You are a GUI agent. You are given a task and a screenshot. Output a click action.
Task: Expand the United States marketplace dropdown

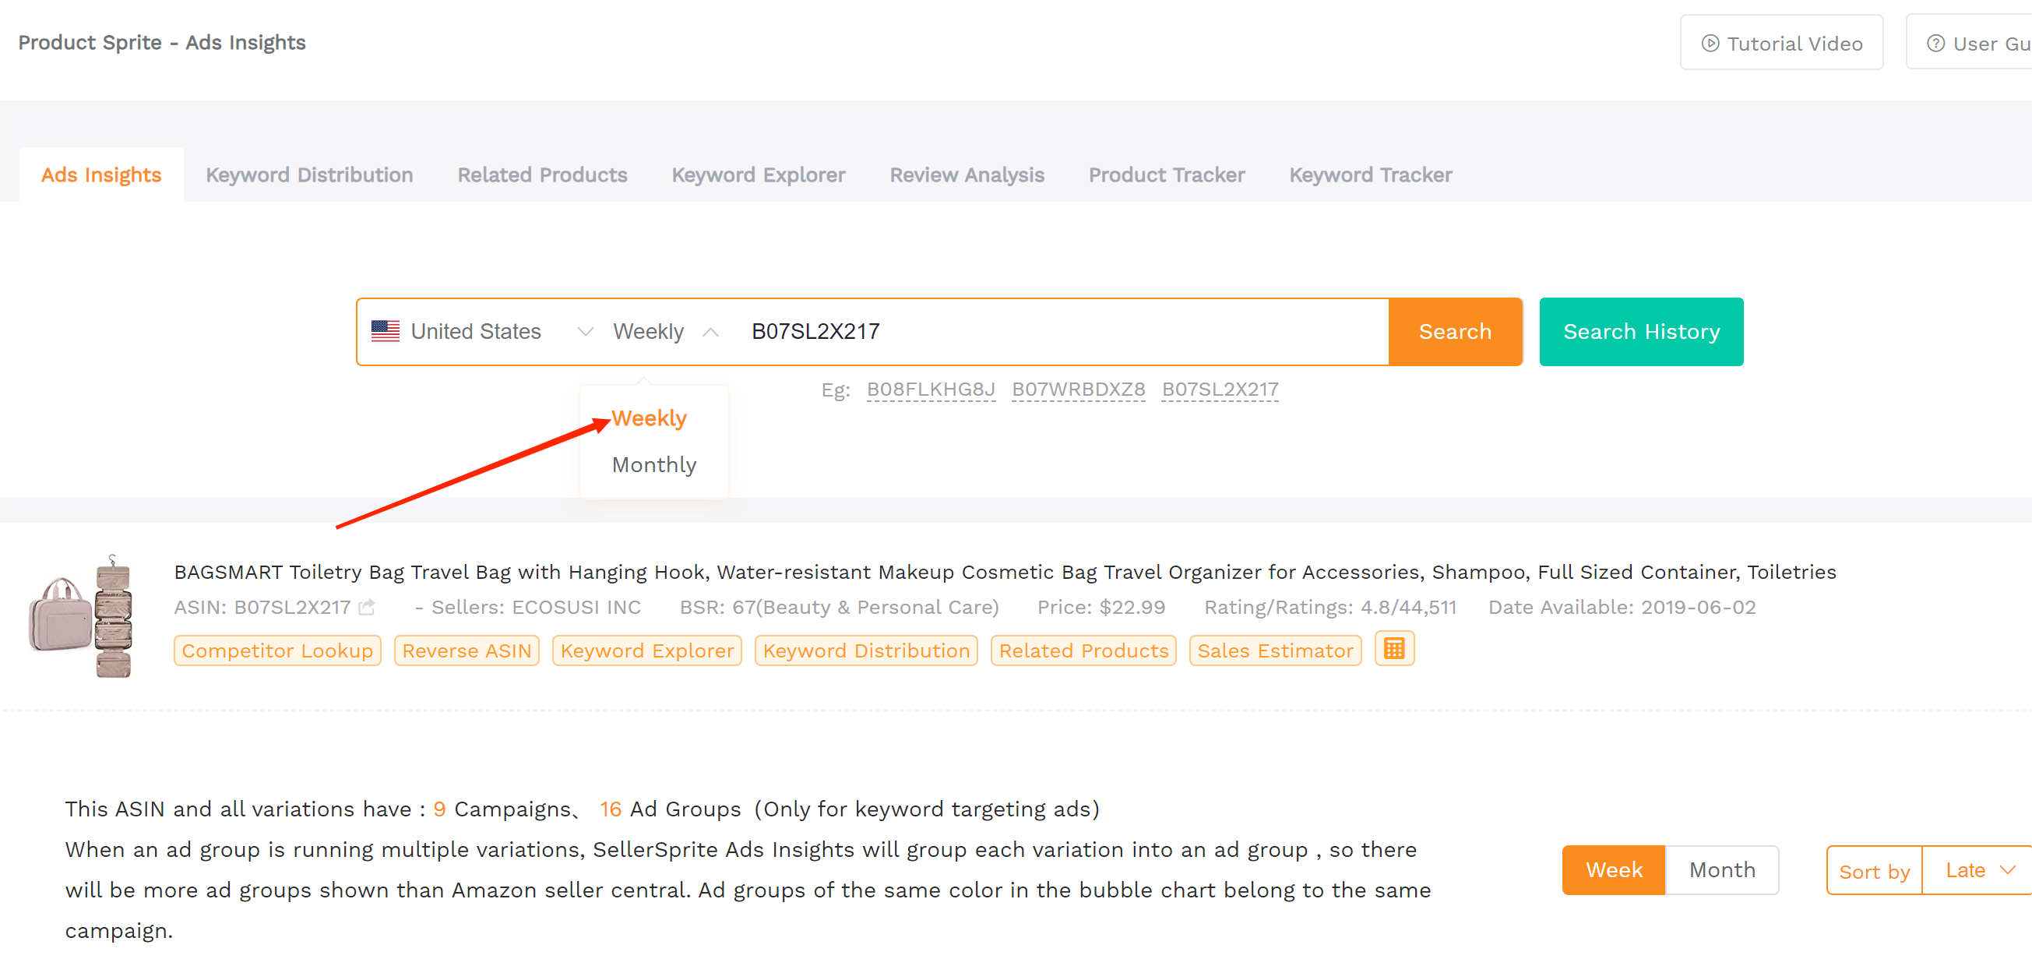(x=584, y=331)
